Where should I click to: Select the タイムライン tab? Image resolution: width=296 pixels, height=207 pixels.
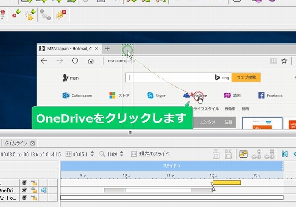pyautogui.click(x=16, y=143)
